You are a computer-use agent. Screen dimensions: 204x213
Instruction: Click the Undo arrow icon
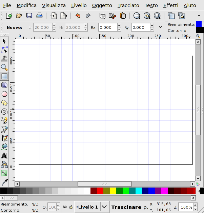78,16
